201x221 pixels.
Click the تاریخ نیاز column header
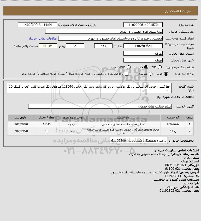[x=21, y=117]
